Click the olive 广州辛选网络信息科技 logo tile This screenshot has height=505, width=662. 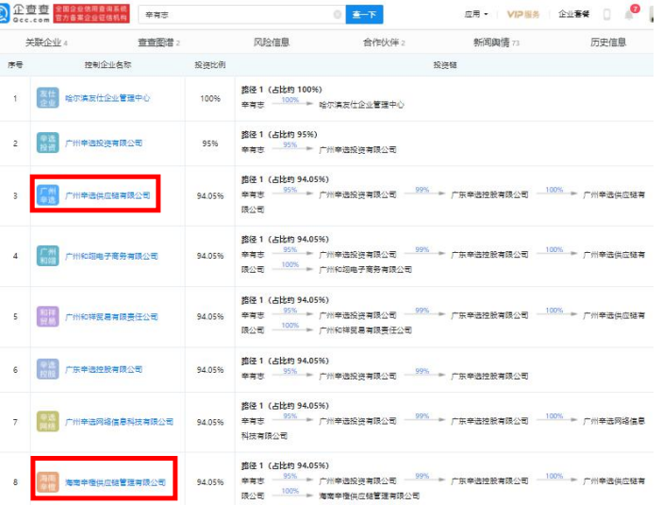pyautogui.click(x=48, y=421)
